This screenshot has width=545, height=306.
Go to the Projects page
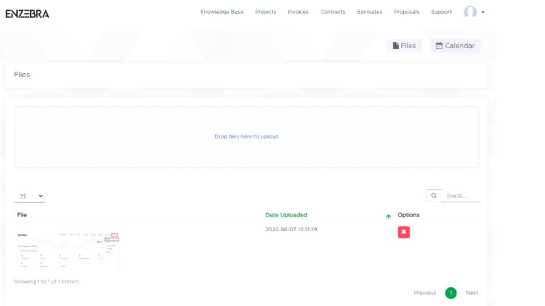point(266,12)
